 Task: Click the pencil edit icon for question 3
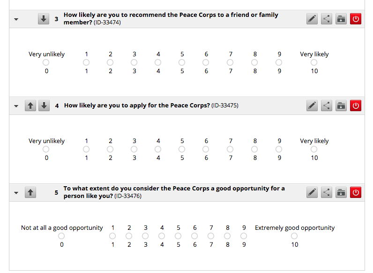click(312, 19)
